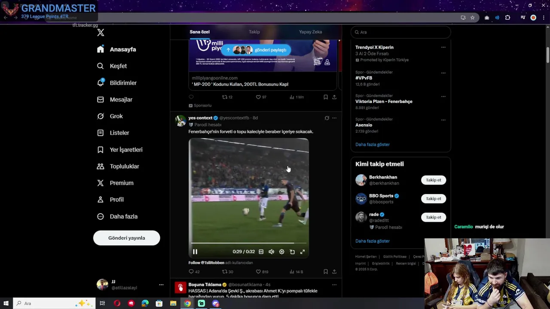Open options for Asensio trend
550x309 pixels.
point(443,120)
